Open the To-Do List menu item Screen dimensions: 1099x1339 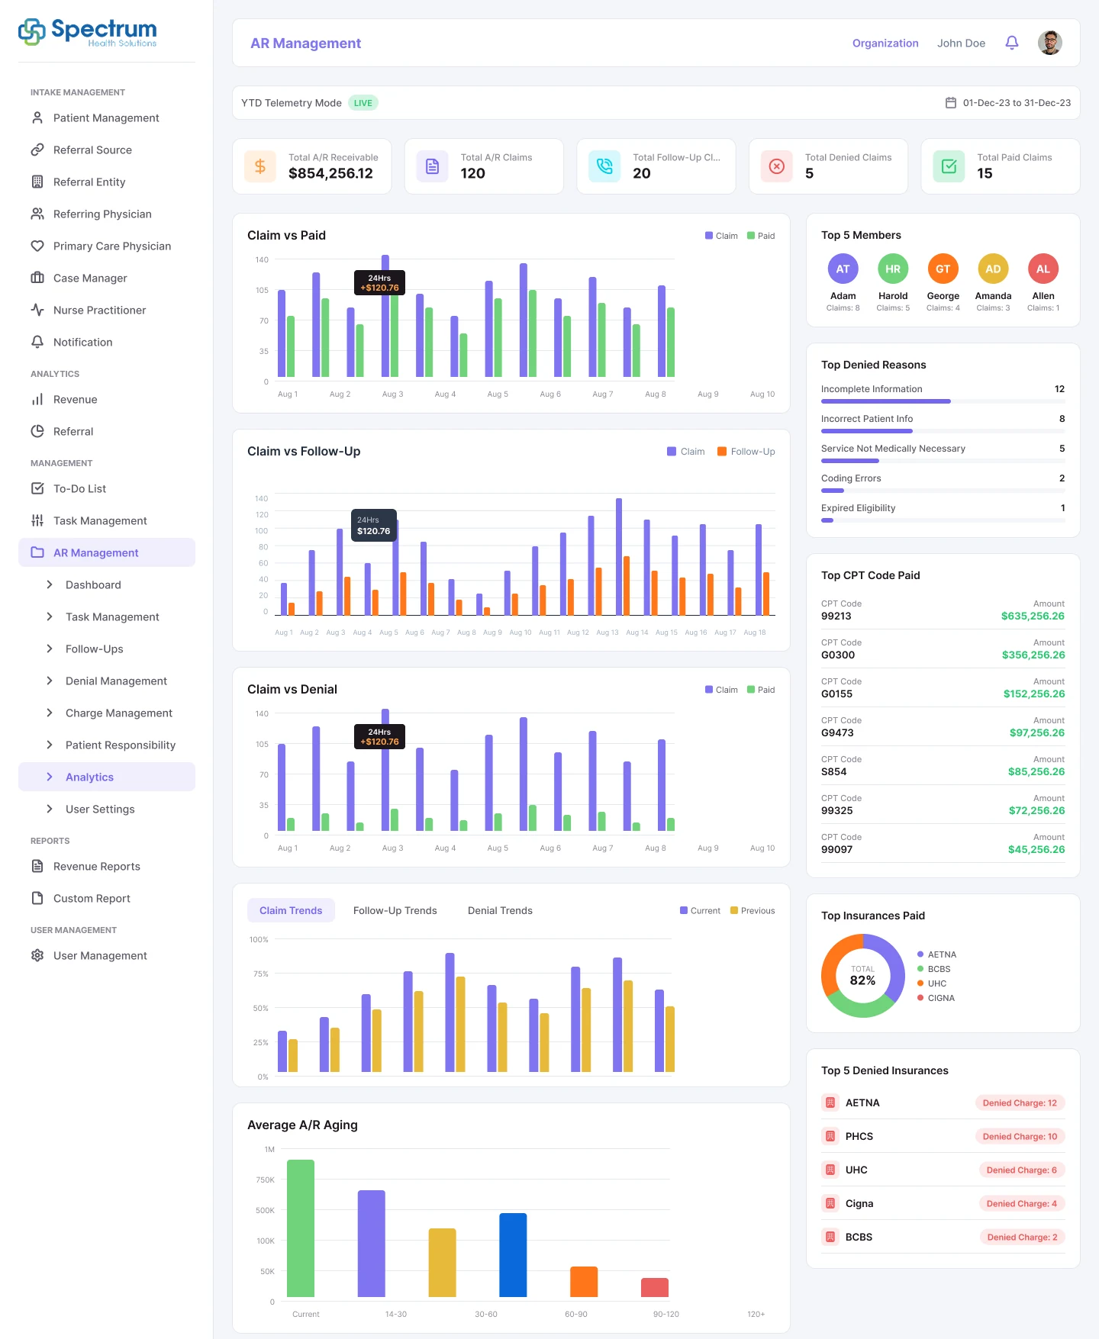click(107, 488)
